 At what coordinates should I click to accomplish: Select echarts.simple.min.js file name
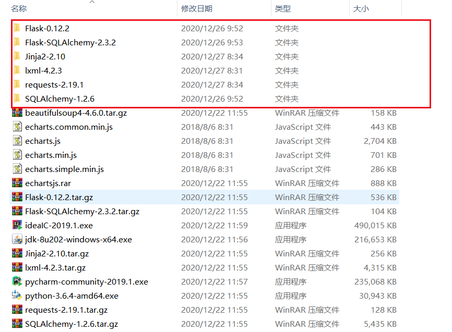[x=64, y=169]
